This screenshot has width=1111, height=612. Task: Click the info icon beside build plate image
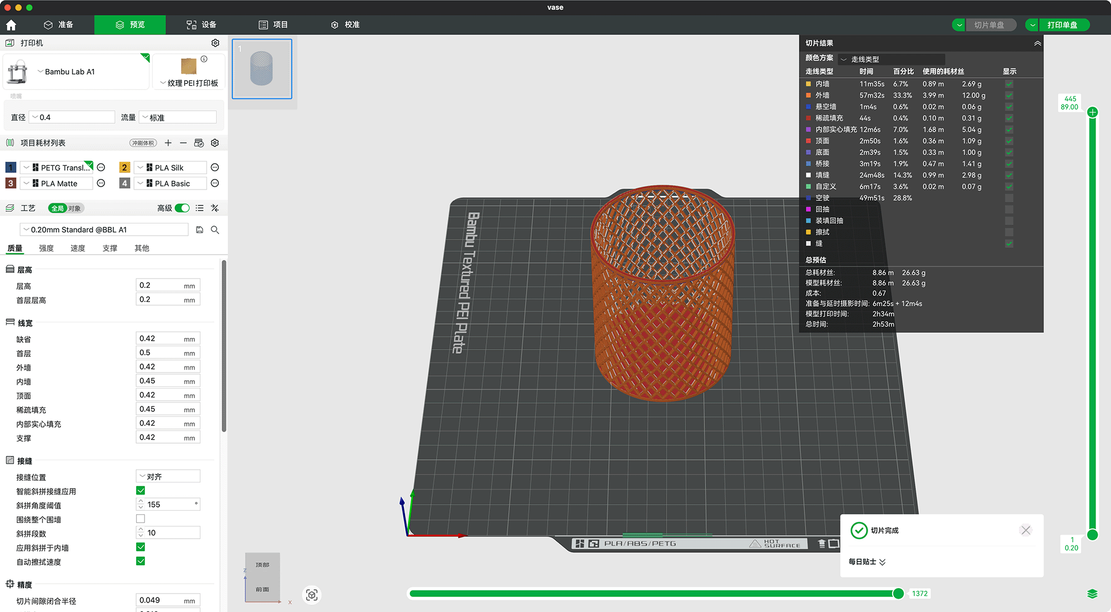pos(204,59)
